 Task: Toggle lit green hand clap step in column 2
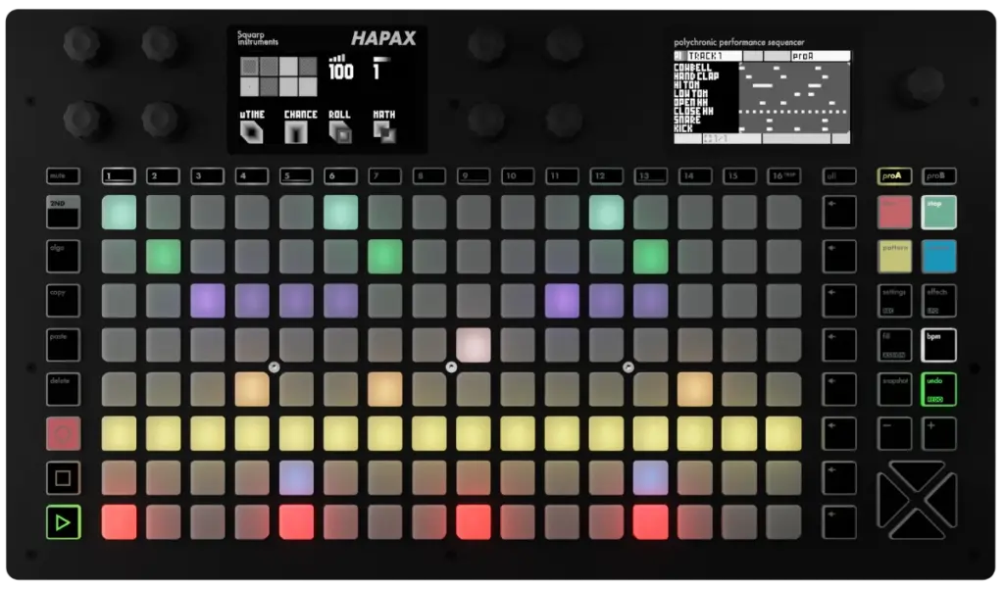pyautogui.click(x=163, y=257)
